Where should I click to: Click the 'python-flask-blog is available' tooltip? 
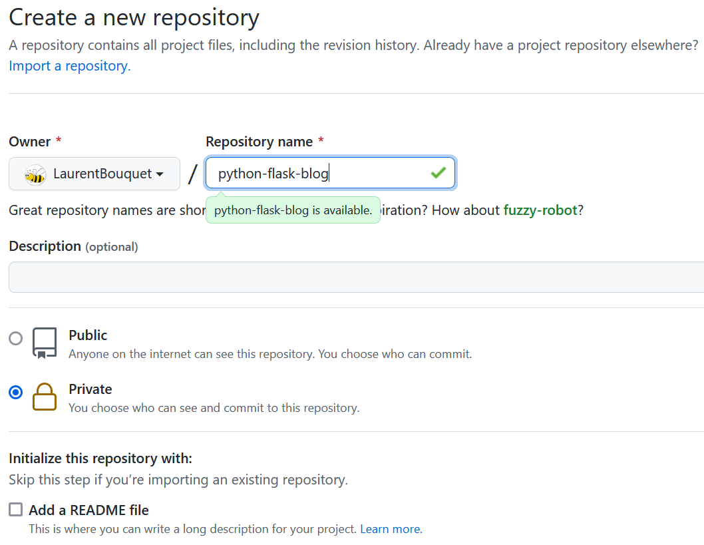293,210
